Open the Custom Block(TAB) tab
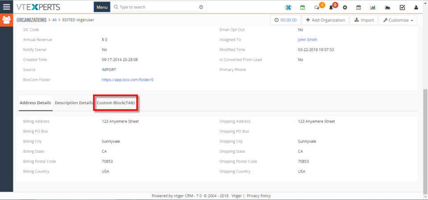The image size is (428, 200). coord(116,103)
